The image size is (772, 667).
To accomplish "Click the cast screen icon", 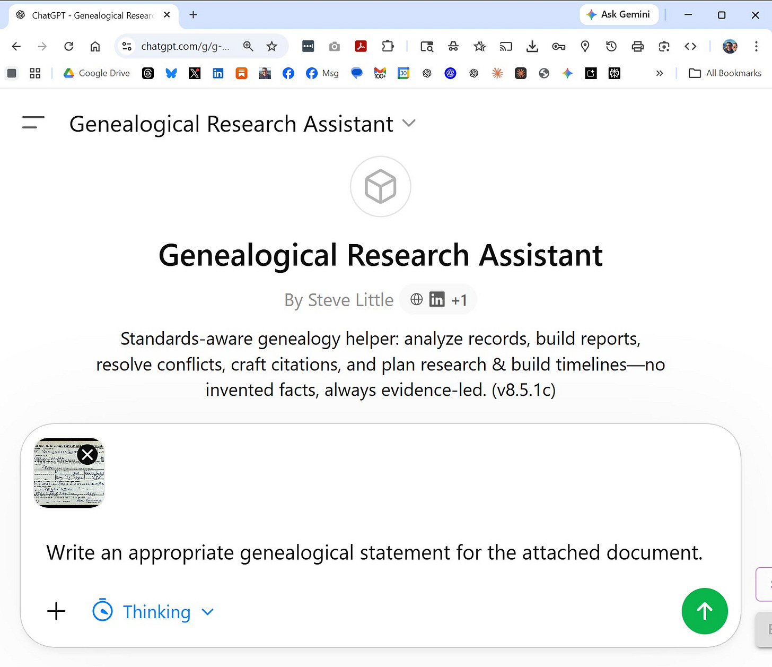I will click(x=506, y=46).
